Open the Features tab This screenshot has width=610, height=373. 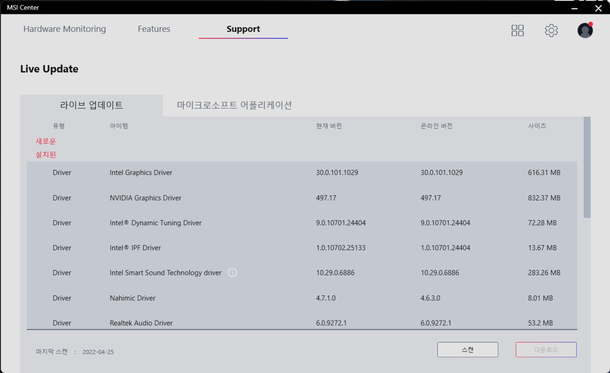tap(154, 29)
